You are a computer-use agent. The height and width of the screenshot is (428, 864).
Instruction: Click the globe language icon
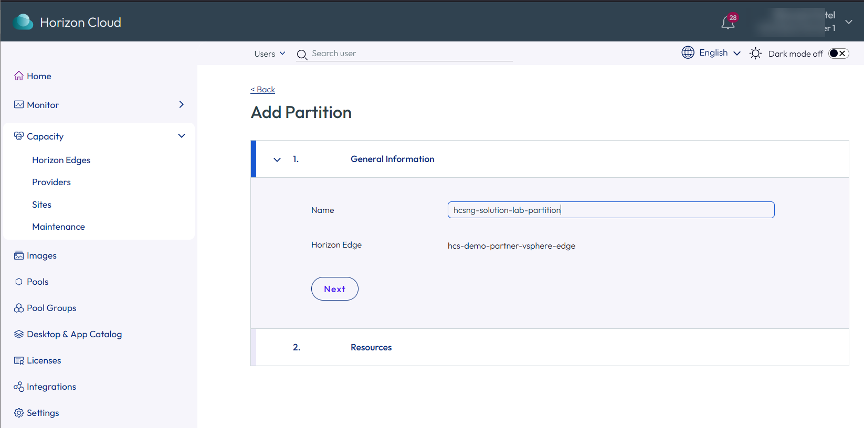(688, 52)
